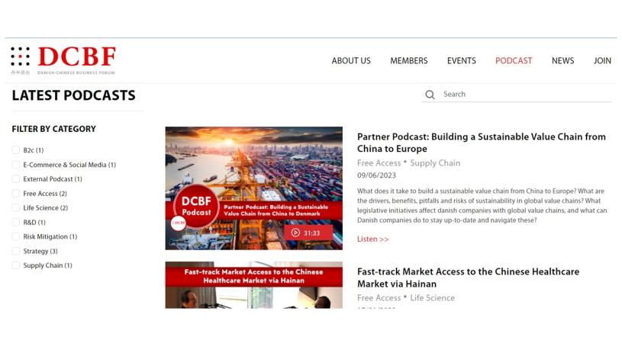
Task: Select the Free Access category checkbox
Action: tap(16, 193)
